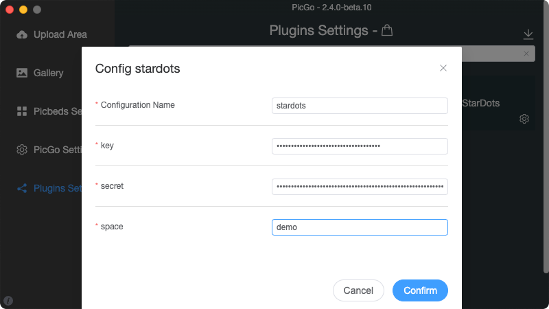Click the Upload Area cloud icon

coord(22,34)
